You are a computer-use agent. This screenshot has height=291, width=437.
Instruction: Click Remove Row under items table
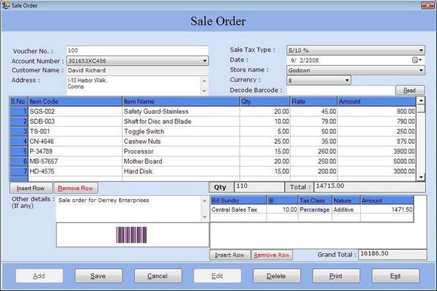(75, 188)
